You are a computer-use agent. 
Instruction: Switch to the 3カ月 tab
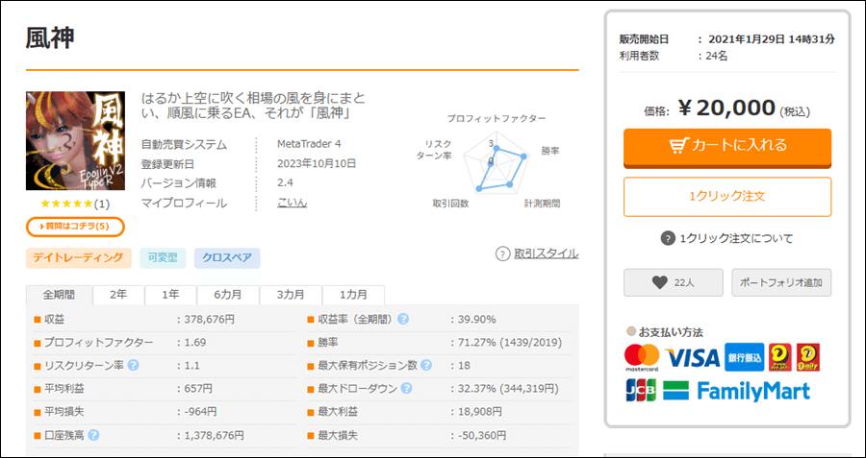tap(291, 295)
